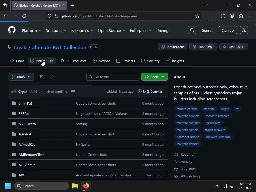This screenshot has height=192, width=256.
Task: Toggle Notifications for this repository
Action: [173, 47]
